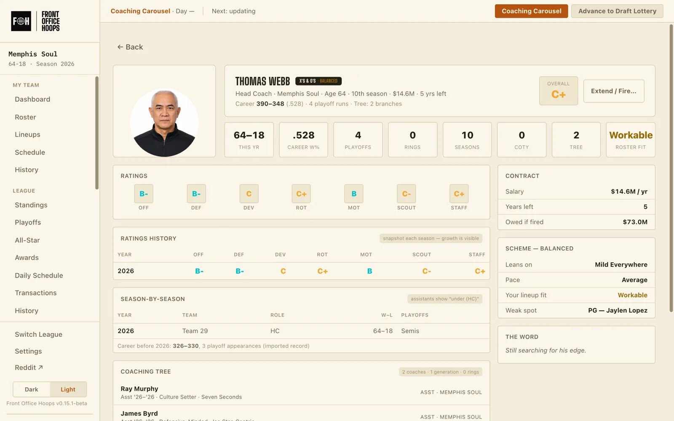Open the Daily Schedule
This screenshot has width=674, height=421.
pyautogui.click(x=39, y=275)
